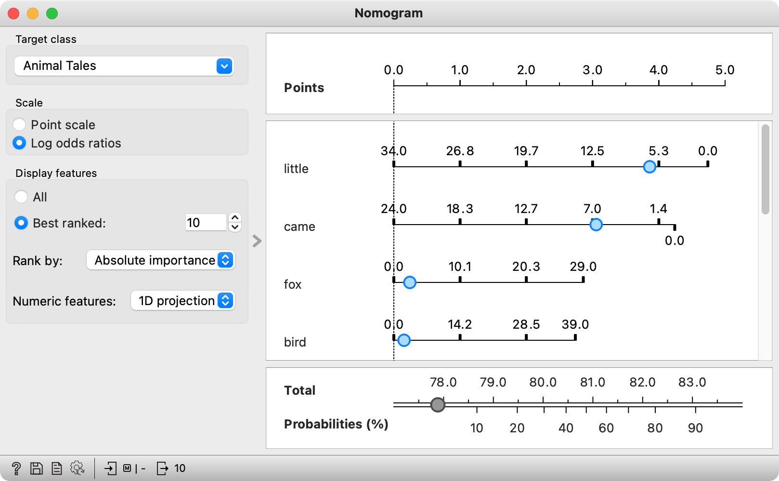The height and width of the screenshot is (481, 779).
Task: Click the reset settings gear icon
Action: [x=77, y=468]
